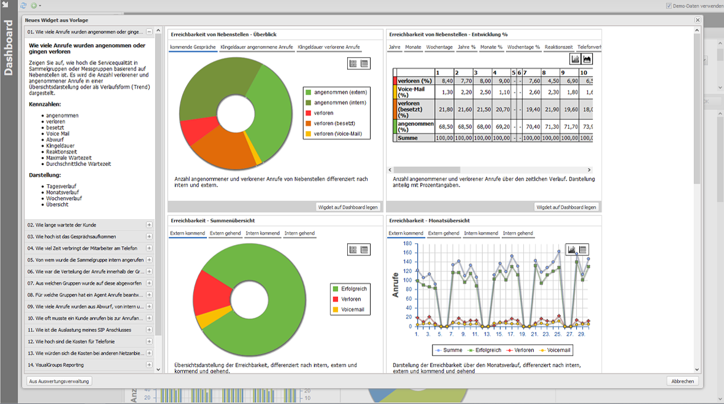The height and width of the screenshot is (404, 724).
Task: Expand 08. Für welche Gruppen hat ein Agent
Action: coord(149,295)
